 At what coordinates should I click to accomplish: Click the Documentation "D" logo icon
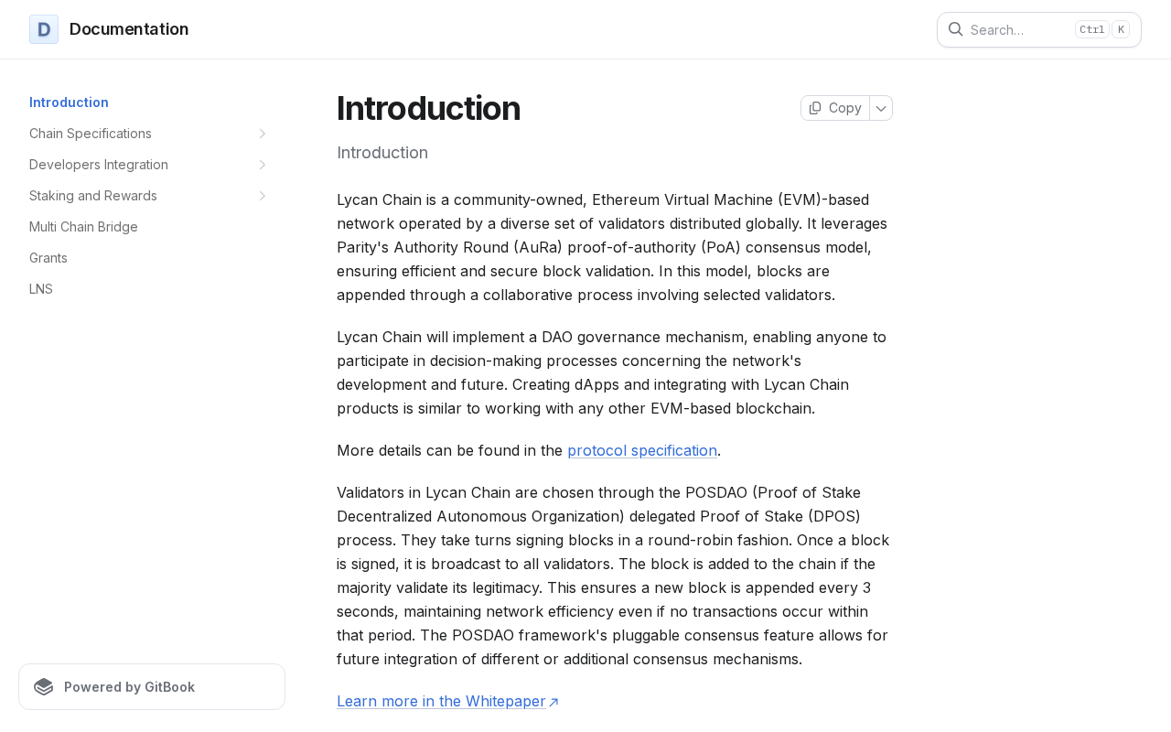(44, 29)
